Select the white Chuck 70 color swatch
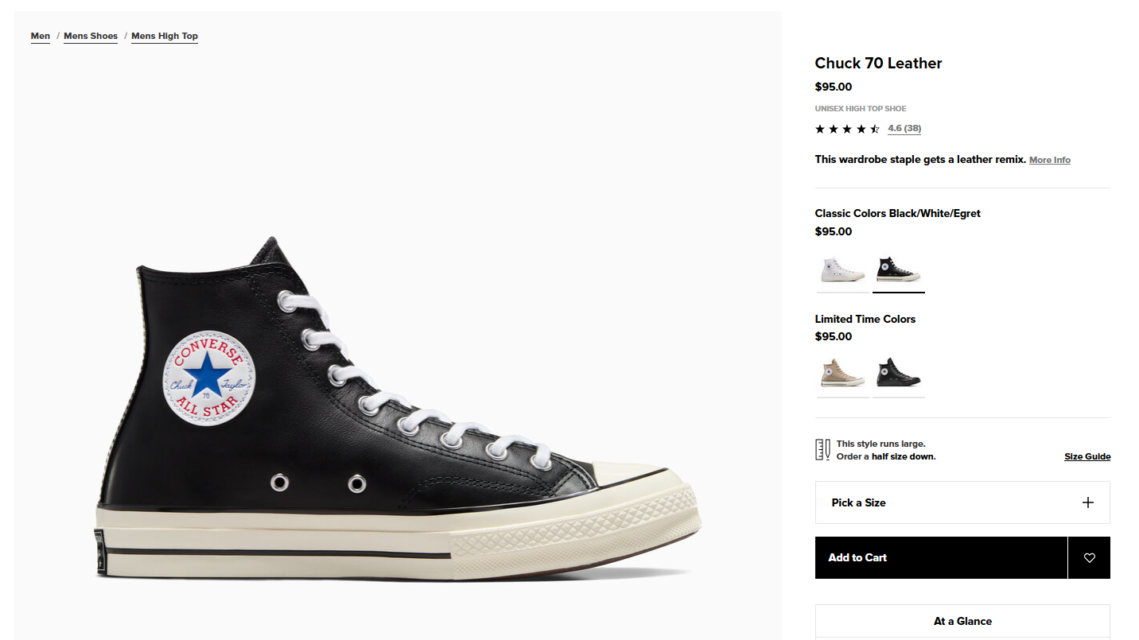1139x640 pixels. click(842, 270)
